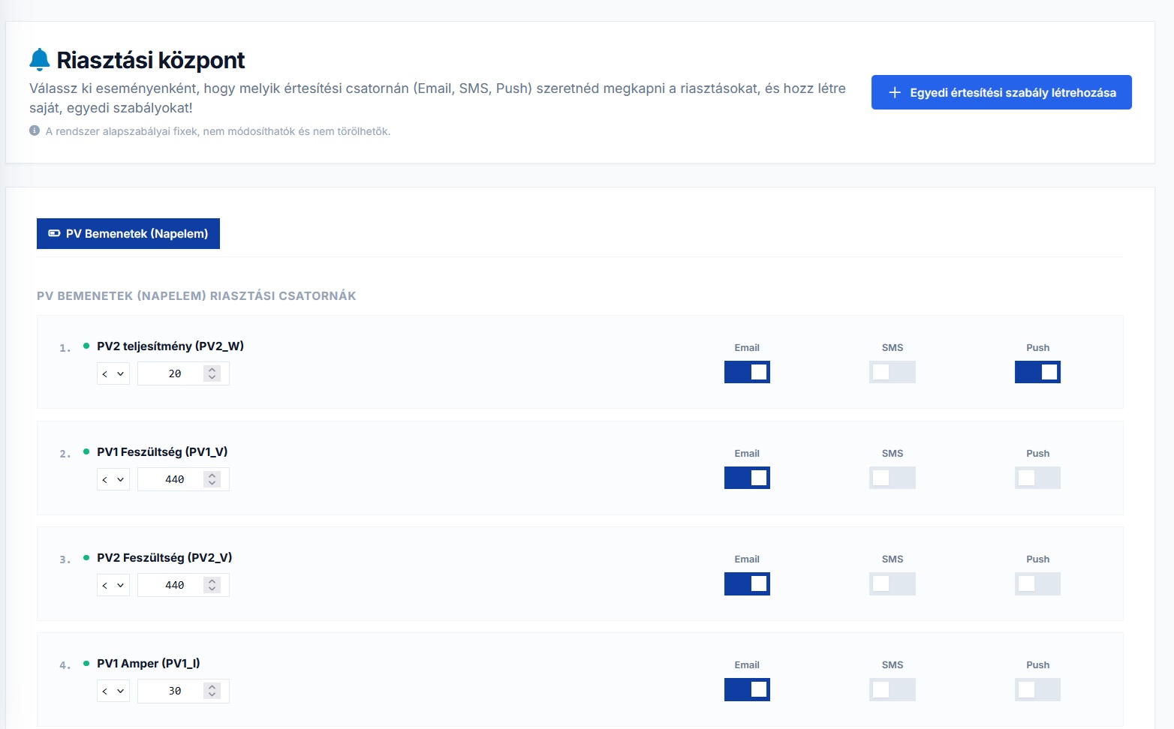Enable Push for PV1 Feszültség
1174x729 pixels.
click(x=1037, y=478)
